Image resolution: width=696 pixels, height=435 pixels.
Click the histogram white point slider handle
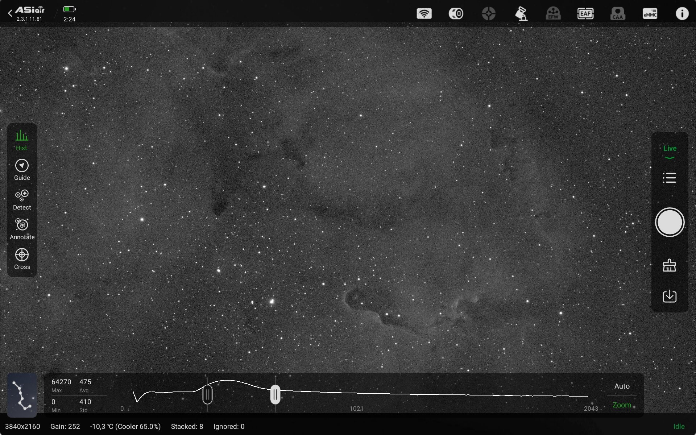(x=275, y=395)
